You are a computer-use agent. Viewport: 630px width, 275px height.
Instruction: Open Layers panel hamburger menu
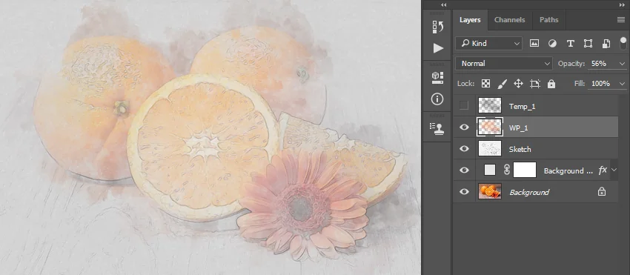click(x=621, y=20)
